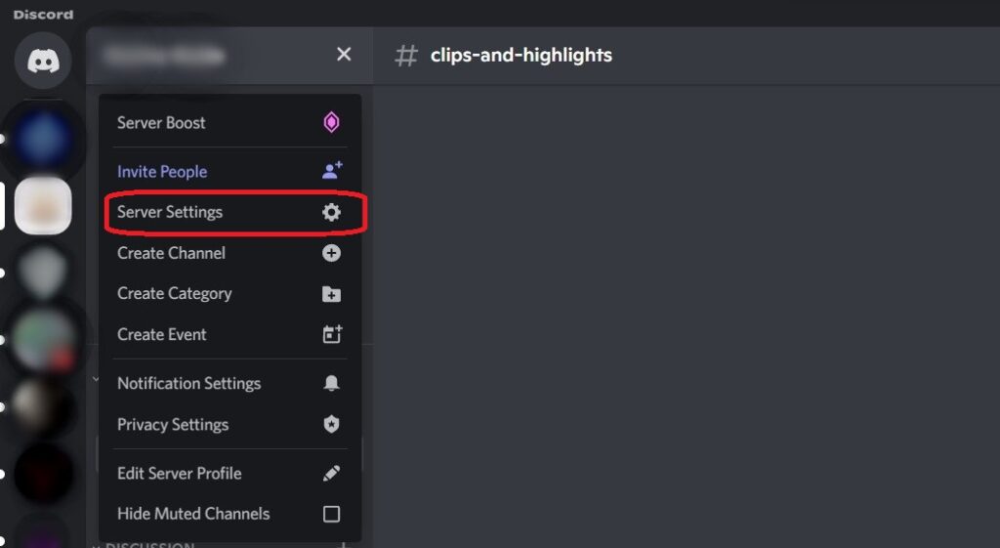Open the blue blurred server icon
Screen dimensions: 1000x548
[x=43, y=139]
